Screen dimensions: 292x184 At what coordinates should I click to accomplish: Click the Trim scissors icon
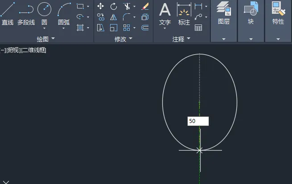(x=127, y=6)
